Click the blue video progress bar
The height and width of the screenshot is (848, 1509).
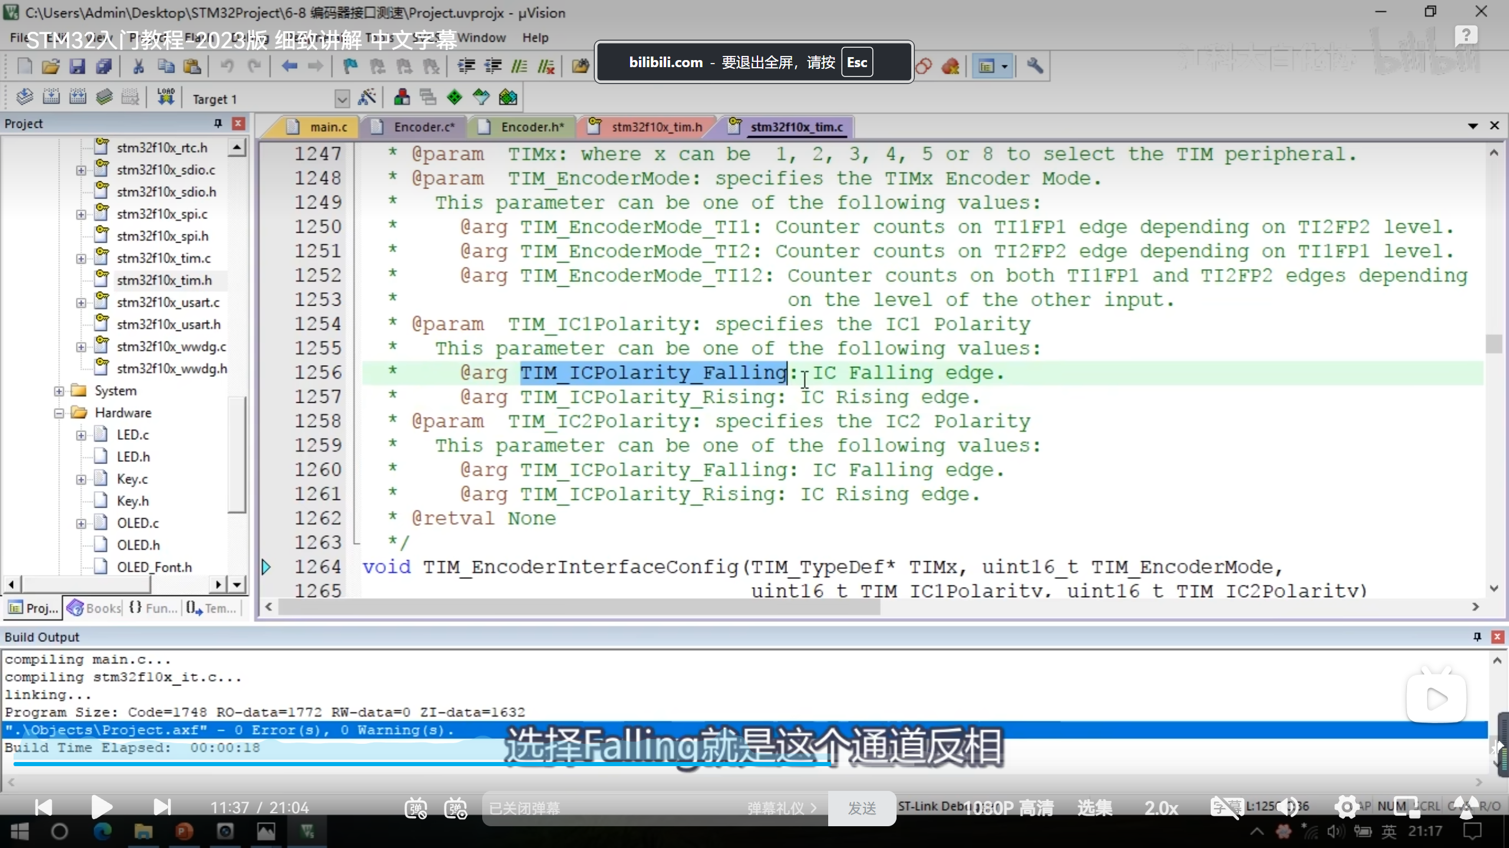point(413,764)
